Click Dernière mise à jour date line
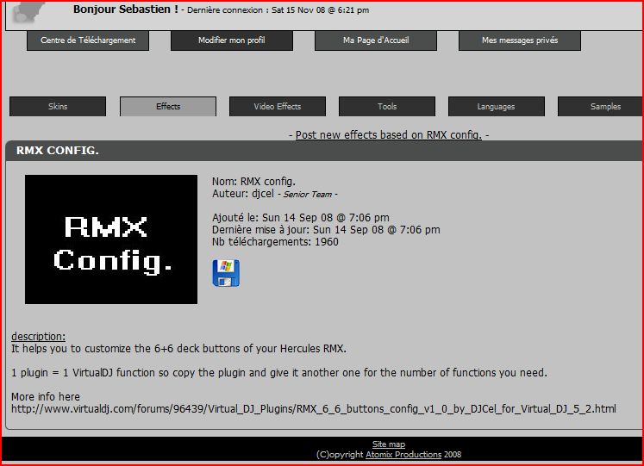644x466 pixels. coord(326,230)
